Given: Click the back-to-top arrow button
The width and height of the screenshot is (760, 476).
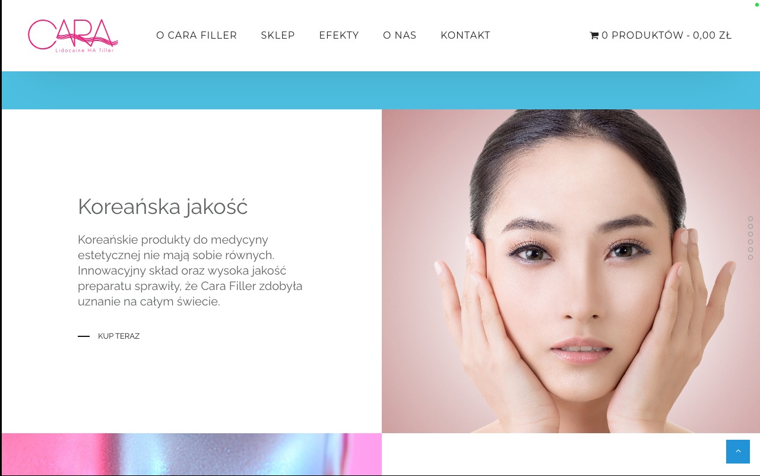Looking at the screenshot, I should (x=738, y=452).
